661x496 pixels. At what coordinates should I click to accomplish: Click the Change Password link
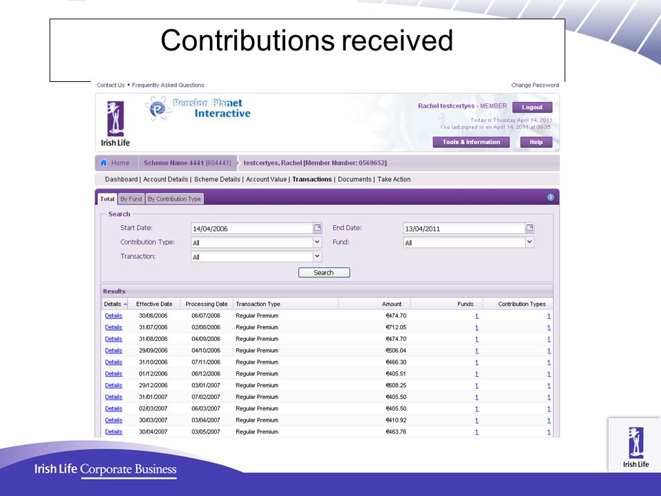[x=535, y=85]
